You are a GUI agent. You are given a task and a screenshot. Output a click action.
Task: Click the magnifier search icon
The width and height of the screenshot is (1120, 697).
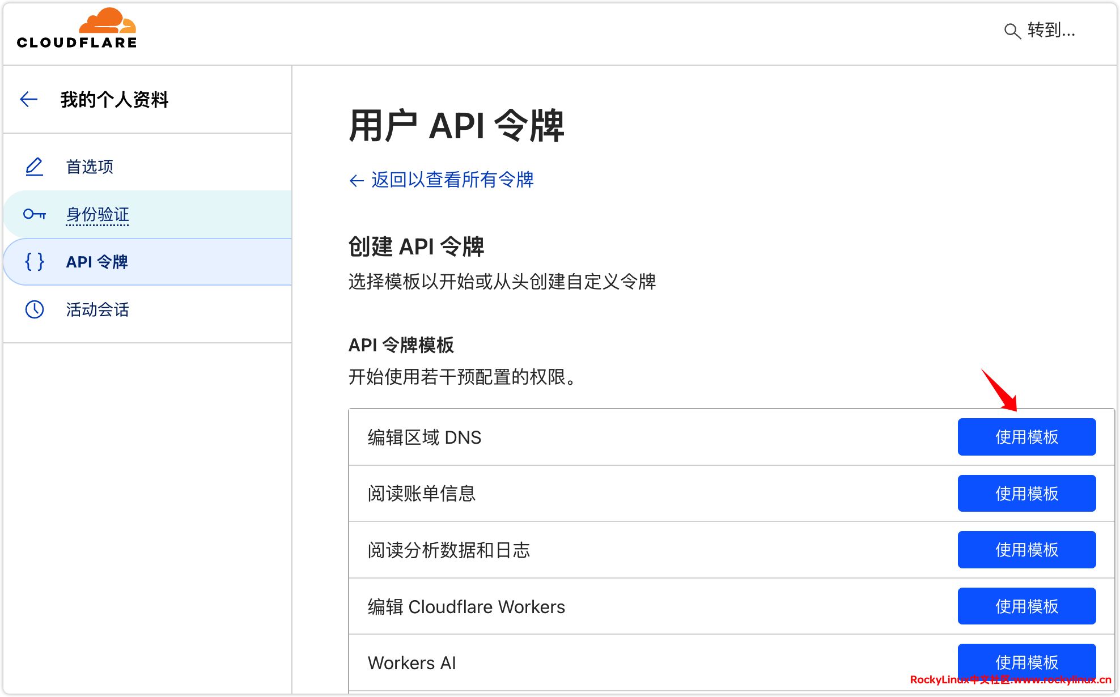(x=1012, y=31)
